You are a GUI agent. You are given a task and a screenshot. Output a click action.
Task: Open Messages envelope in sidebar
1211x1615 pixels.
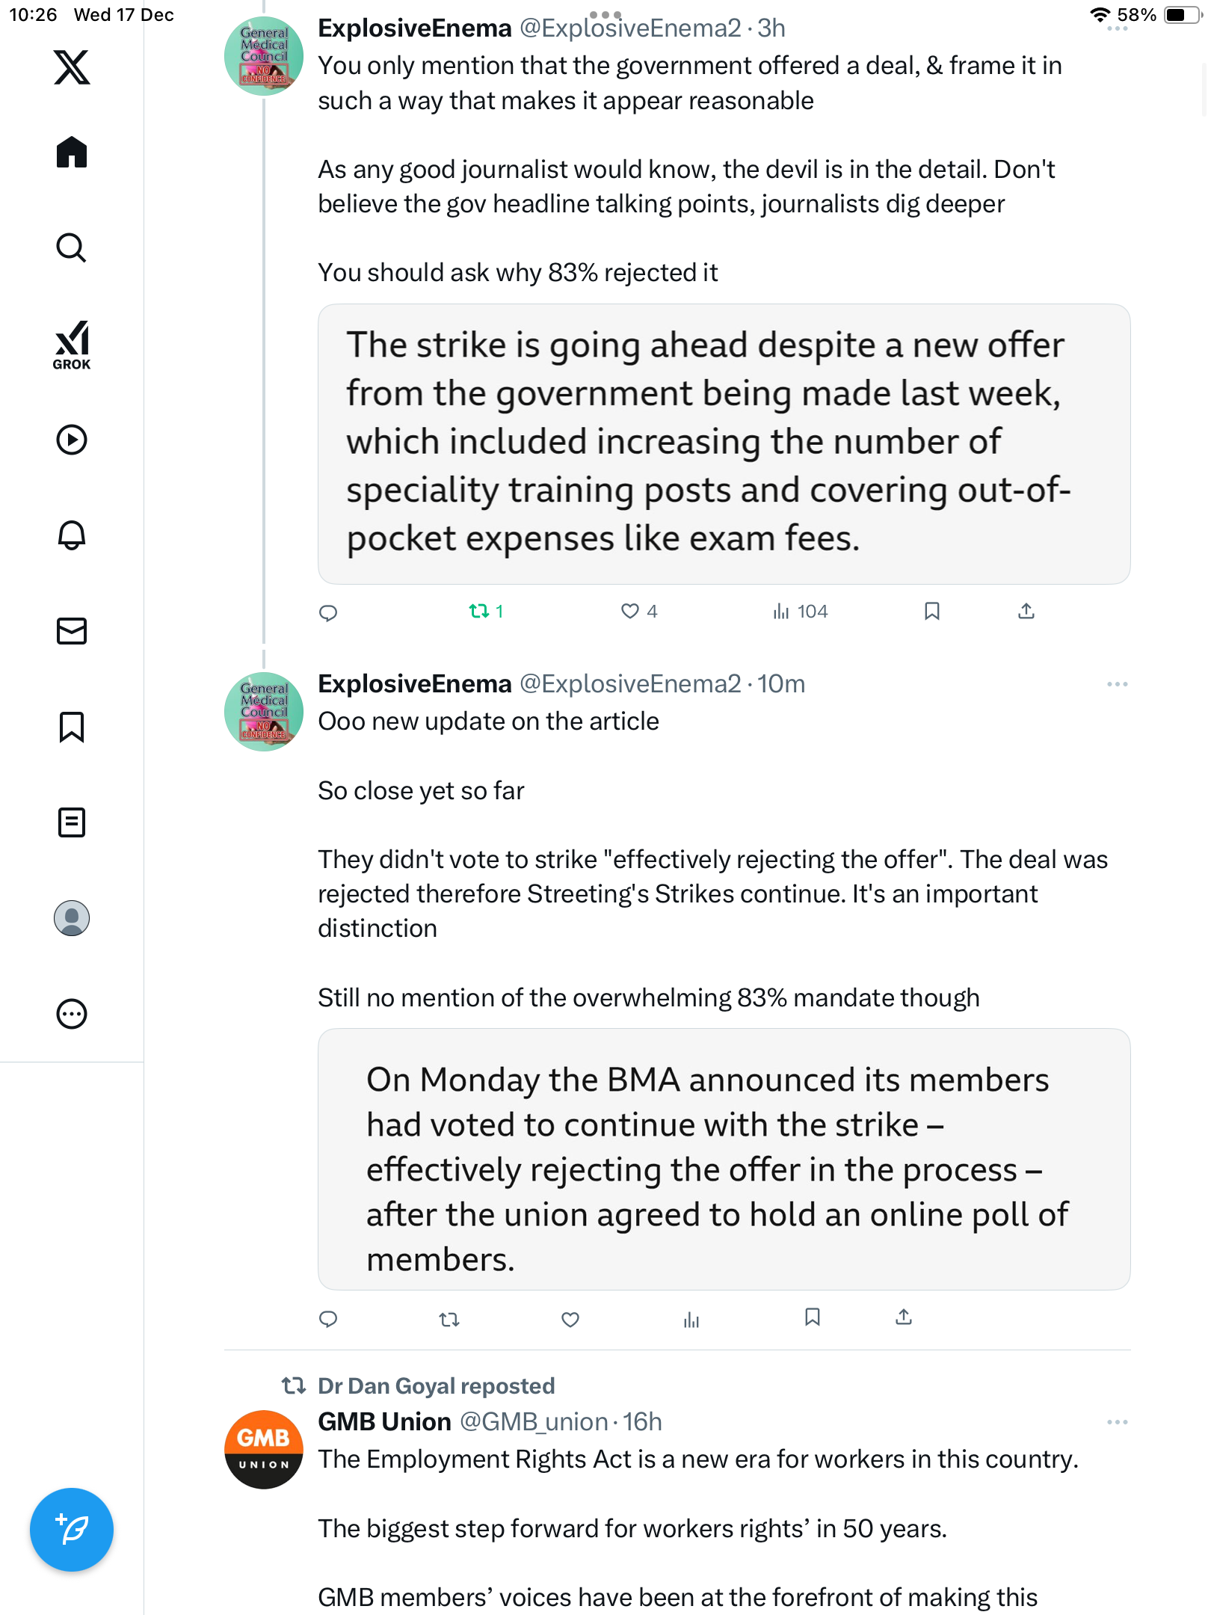(x=72, y=631)
